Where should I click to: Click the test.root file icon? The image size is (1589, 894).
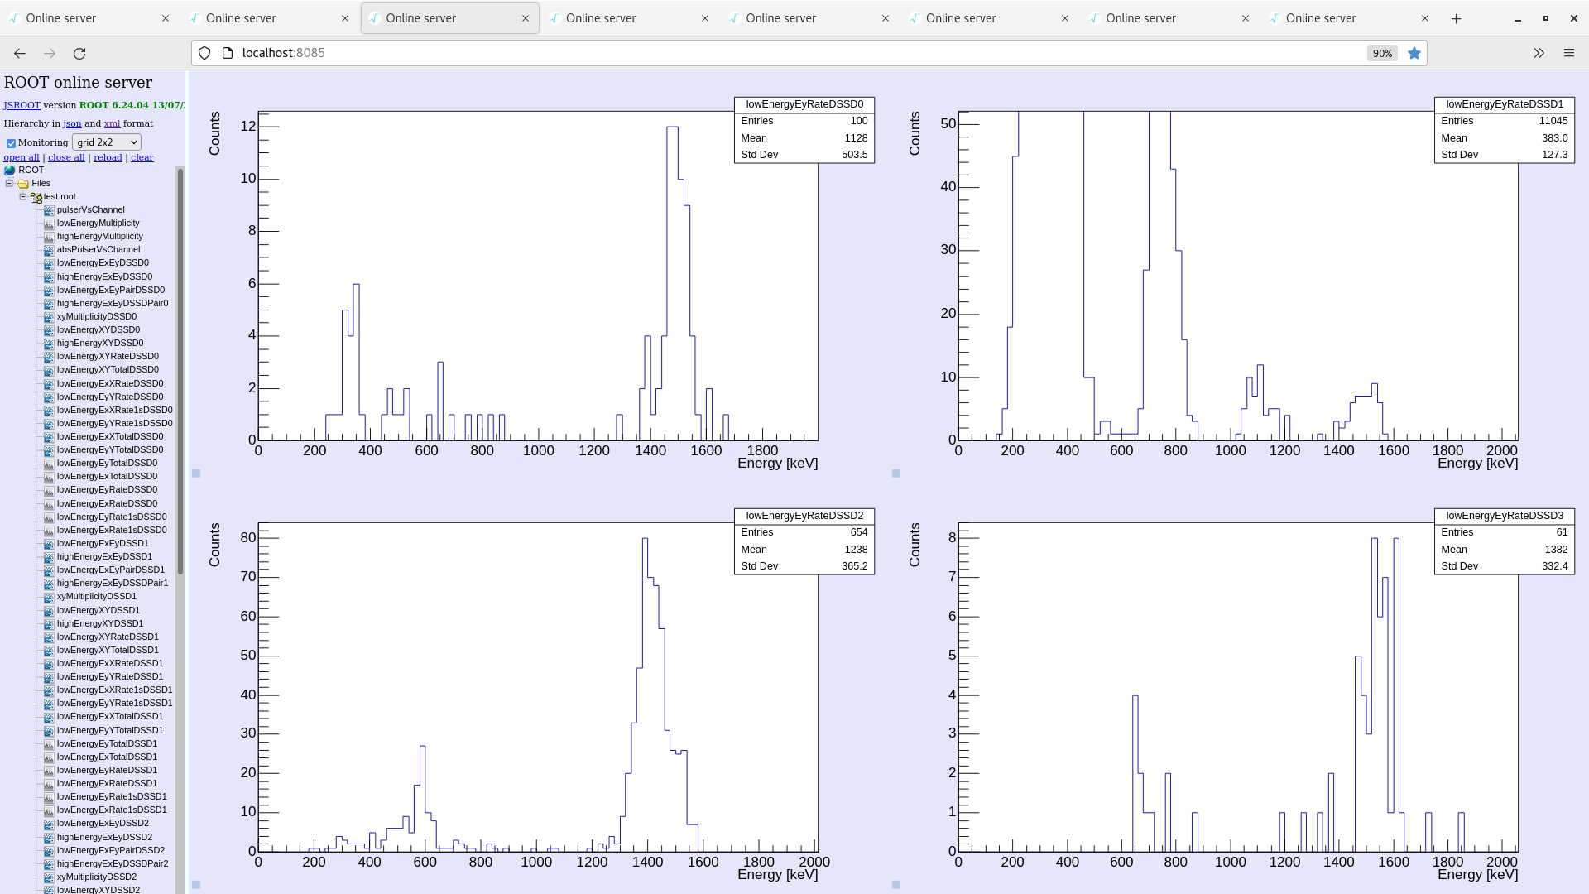(x=36, y=197)
